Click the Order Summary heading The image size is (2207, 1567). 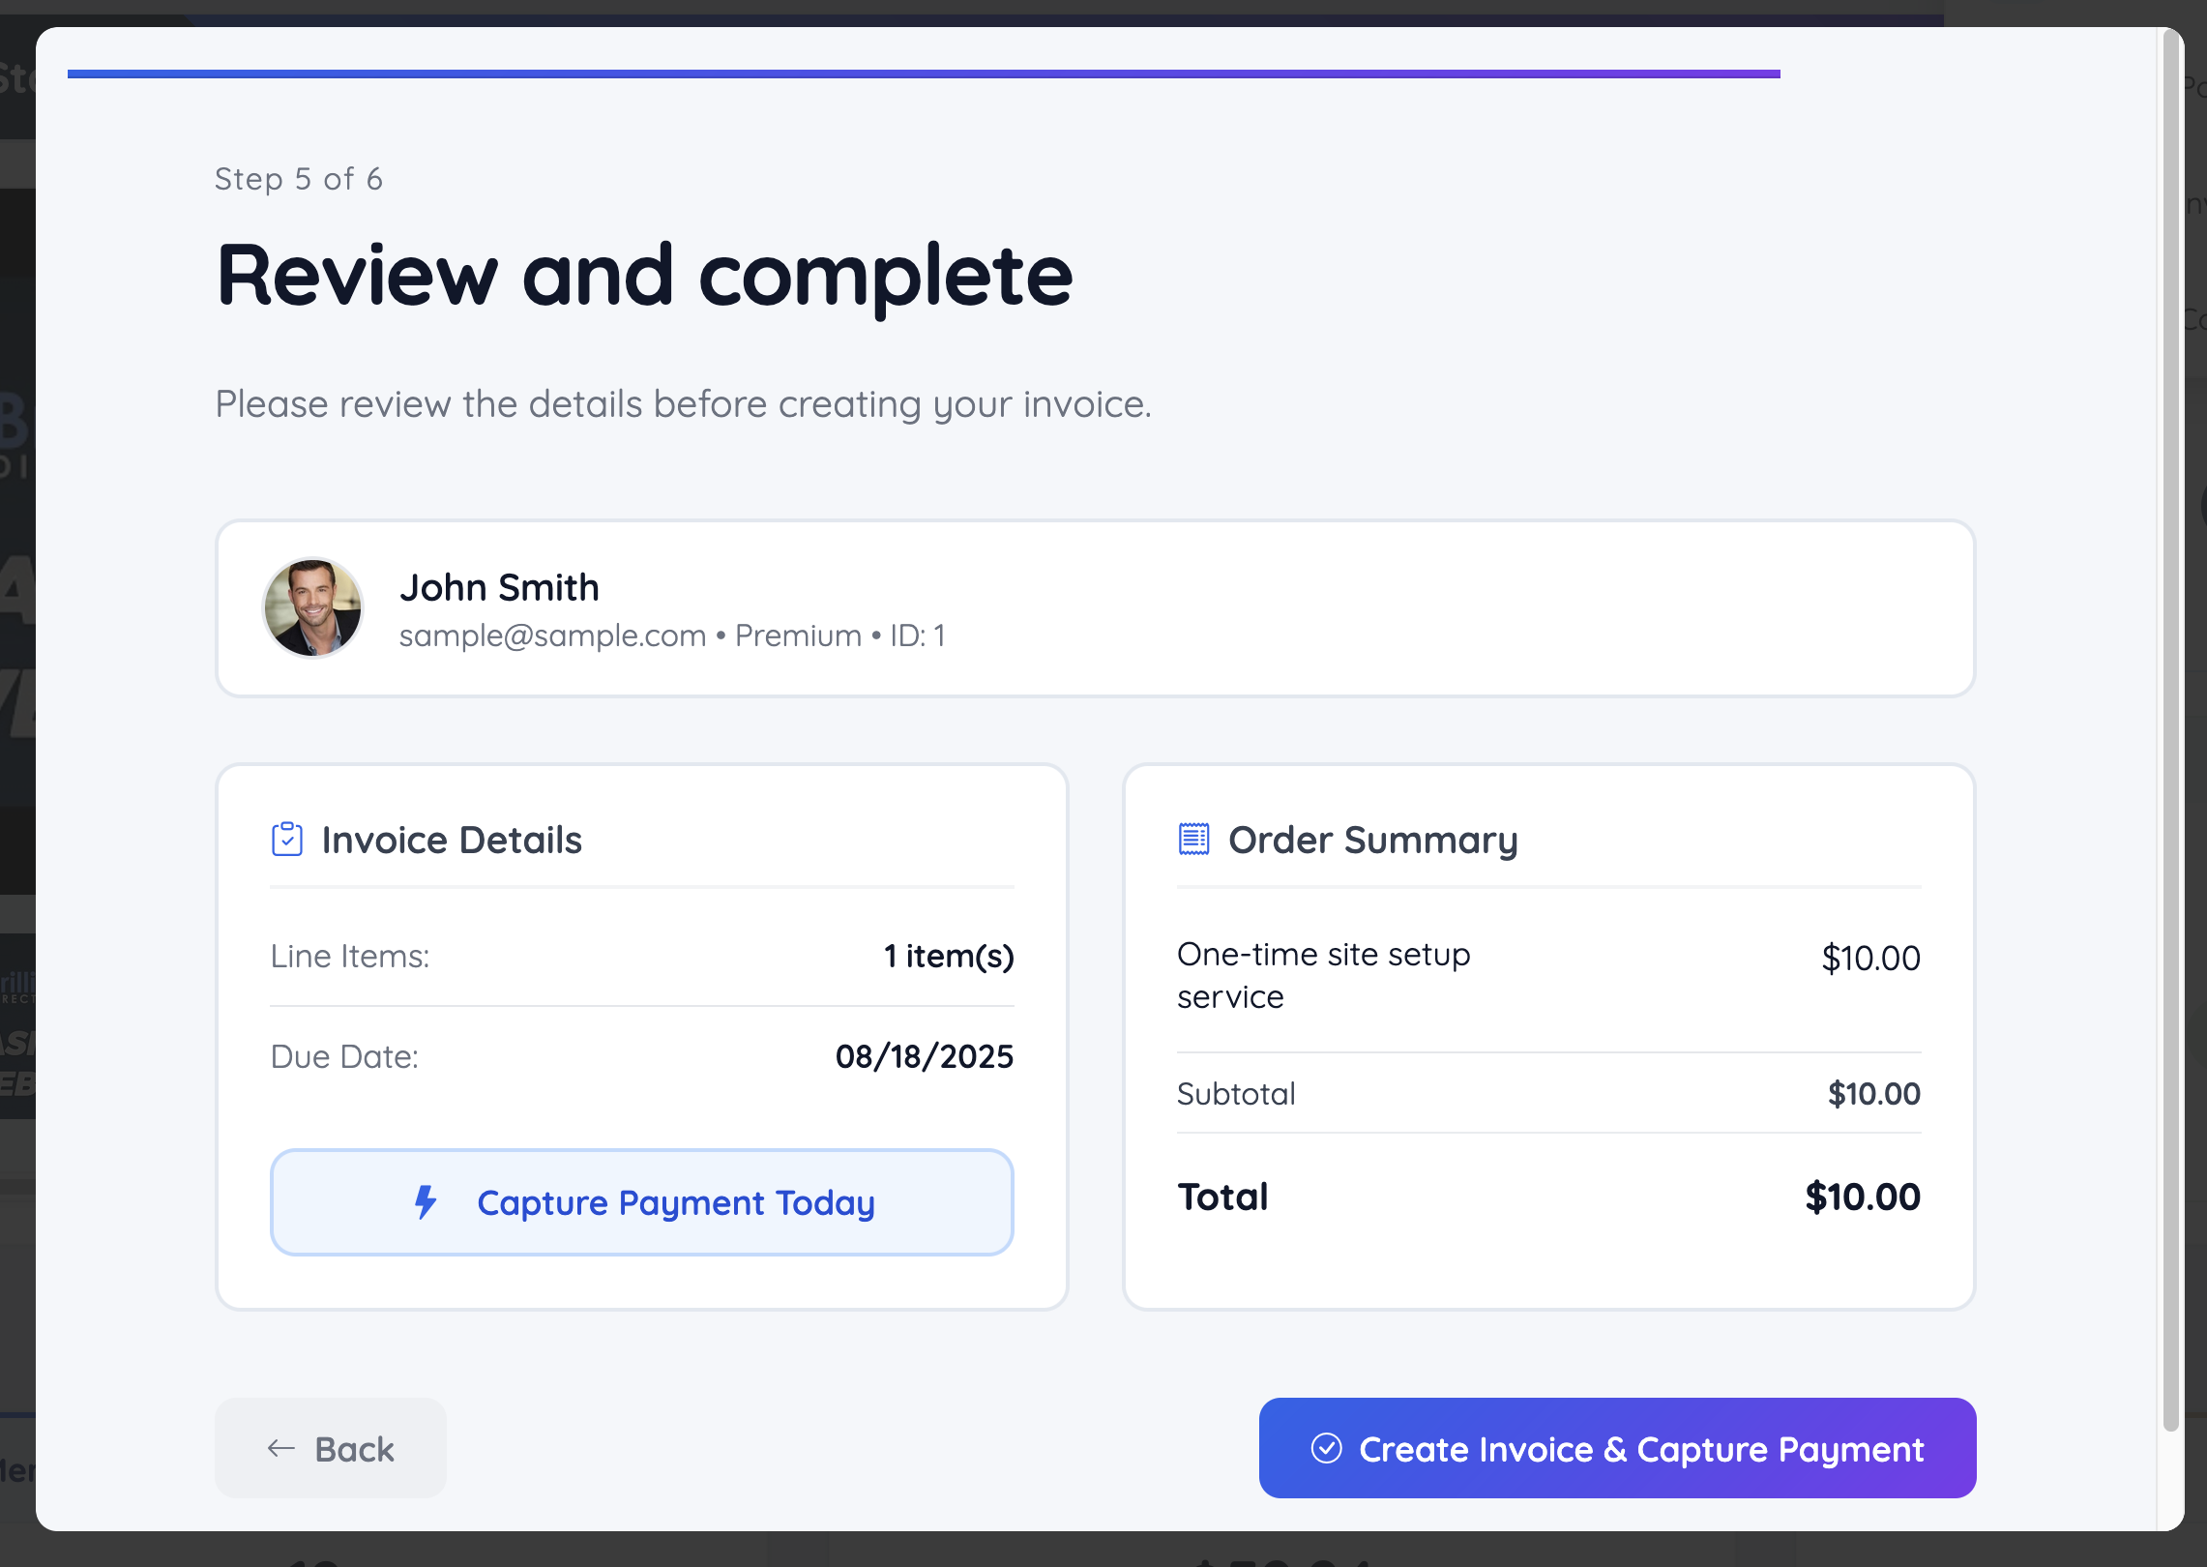coord(1372,840)
